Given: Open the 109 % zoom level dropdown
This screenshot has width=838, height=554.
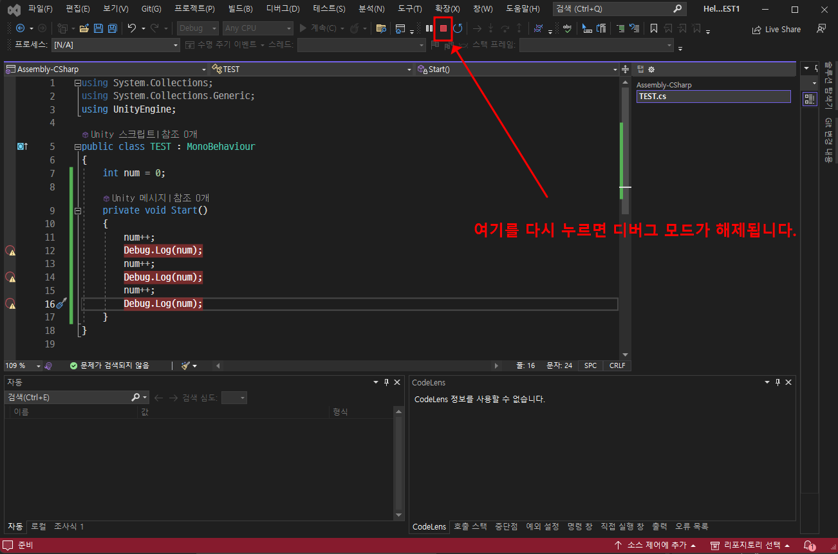Looking at the screenshot, I should pyautogui.click(x=24, y=365).
